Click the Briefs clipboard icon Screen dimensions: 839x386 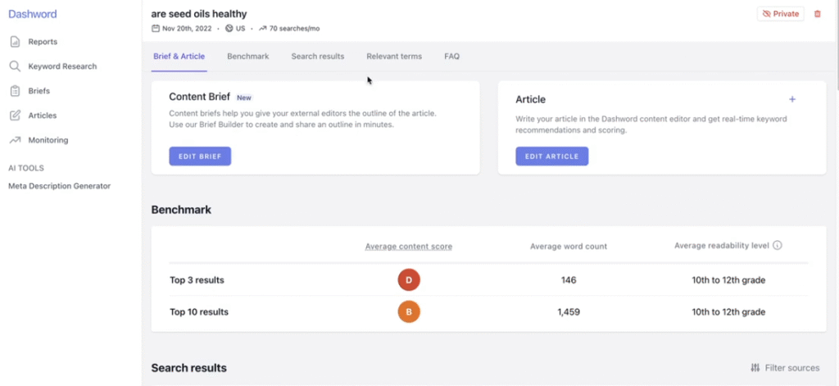pyautogui.click(x=15, y=91)
